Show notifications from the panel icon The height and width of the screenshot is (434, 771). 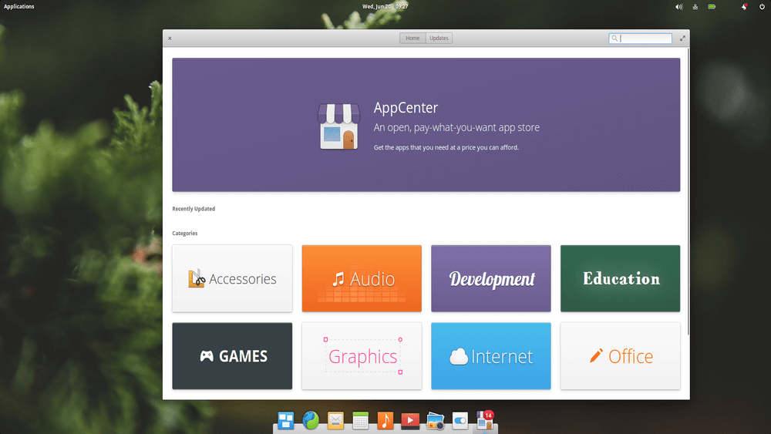coord(744,6)
